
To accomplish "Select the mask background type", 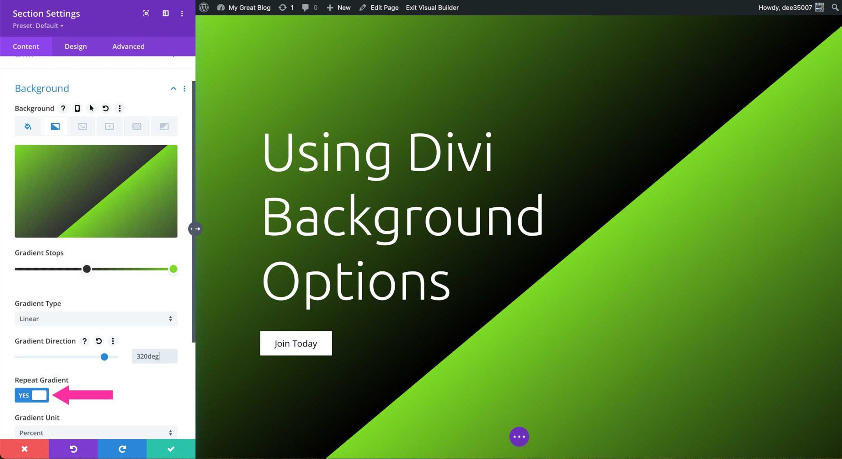I will point(164,126).
